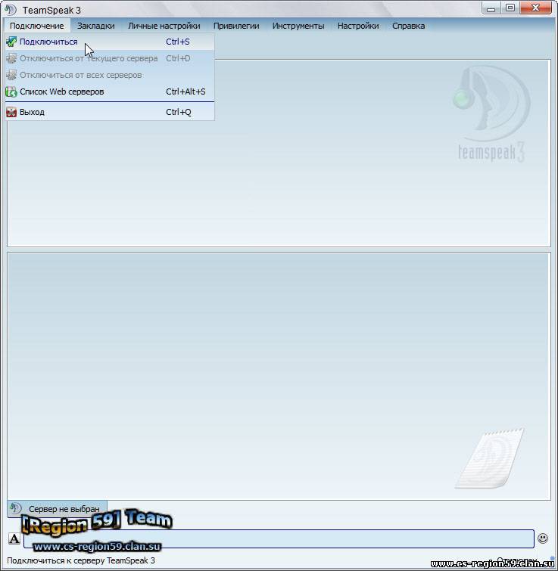Image resolution: width=558 pixels, height=571 pixels.
Task: Open the Инструменты menu
Action: tap(298, 26)
